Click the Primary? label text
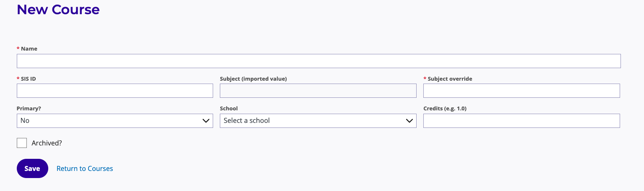This screenshot has width=644, height=191. pos(29,109)
